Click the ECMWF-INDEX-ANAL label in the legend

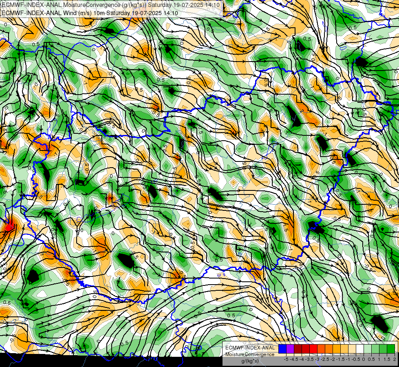250,348
